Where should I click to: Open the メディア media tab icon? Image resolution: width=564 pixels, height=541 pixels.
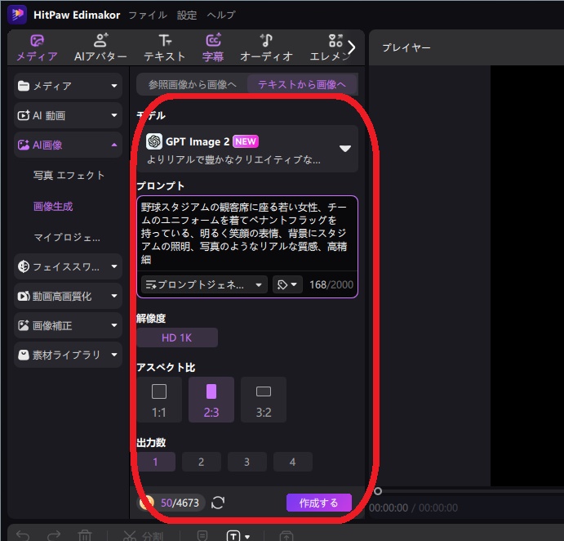click(x=37, y=41)
